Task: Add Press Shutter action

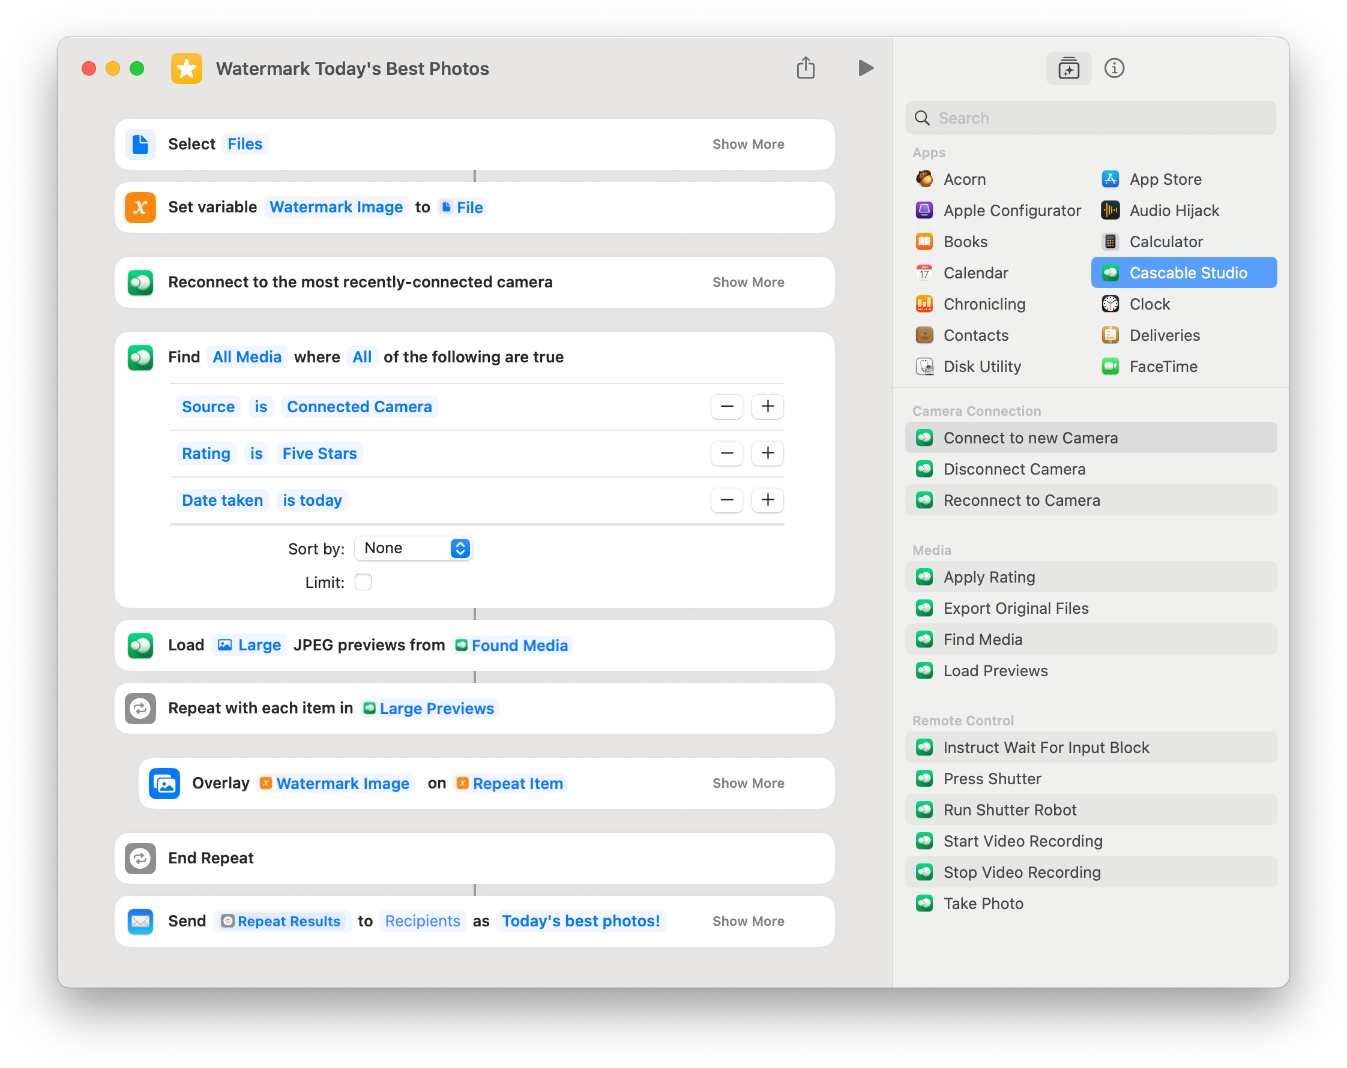Action: pos(1091,779)
